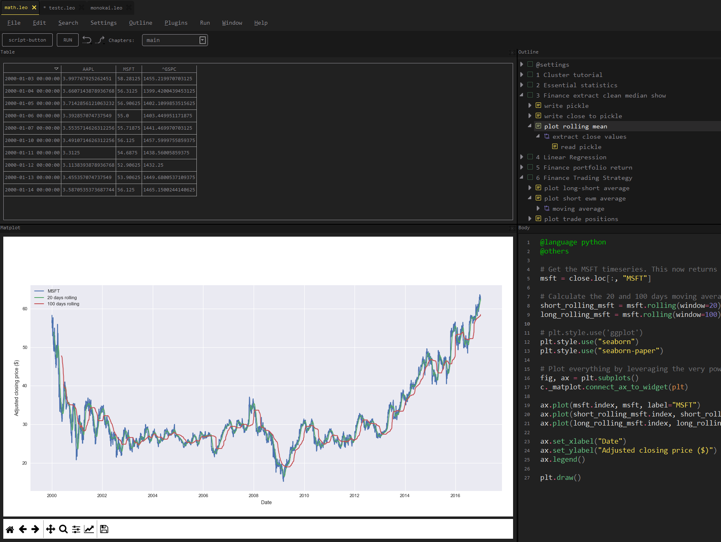The image size is (721, 542).
Task: Open Edit axis and curve parameters
Action: [x=89, y=529]
